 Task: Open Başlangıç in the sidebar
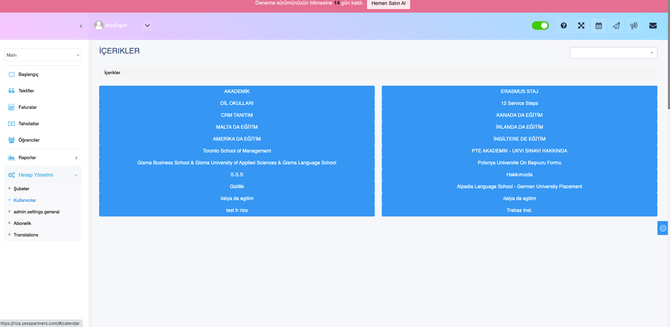tap(28, 74)
